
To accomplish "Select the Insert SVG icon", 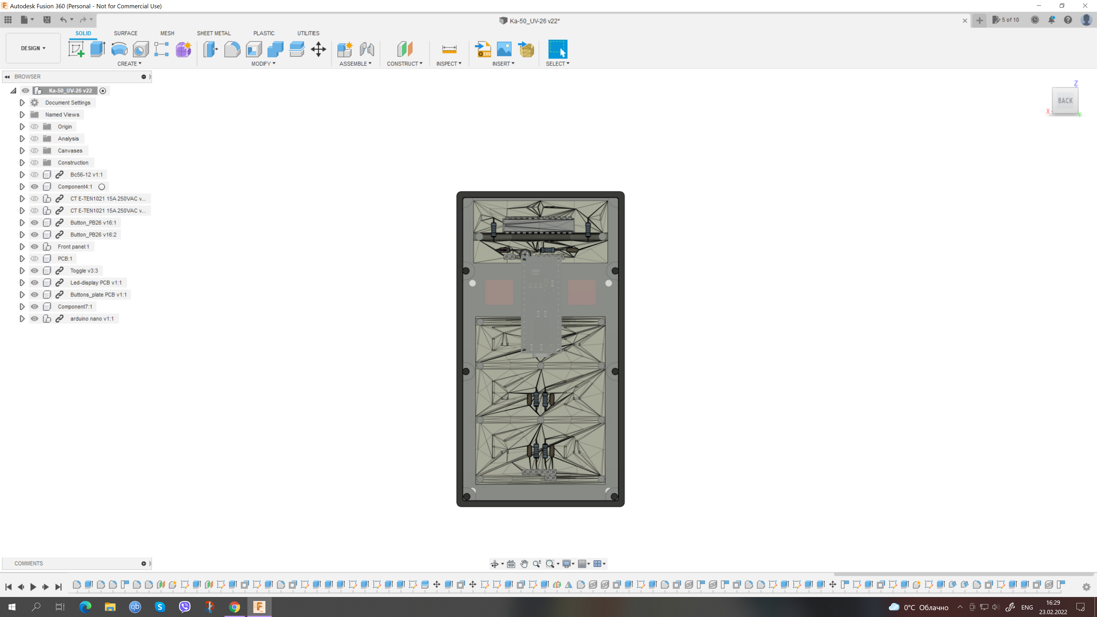I will (483, 49).
